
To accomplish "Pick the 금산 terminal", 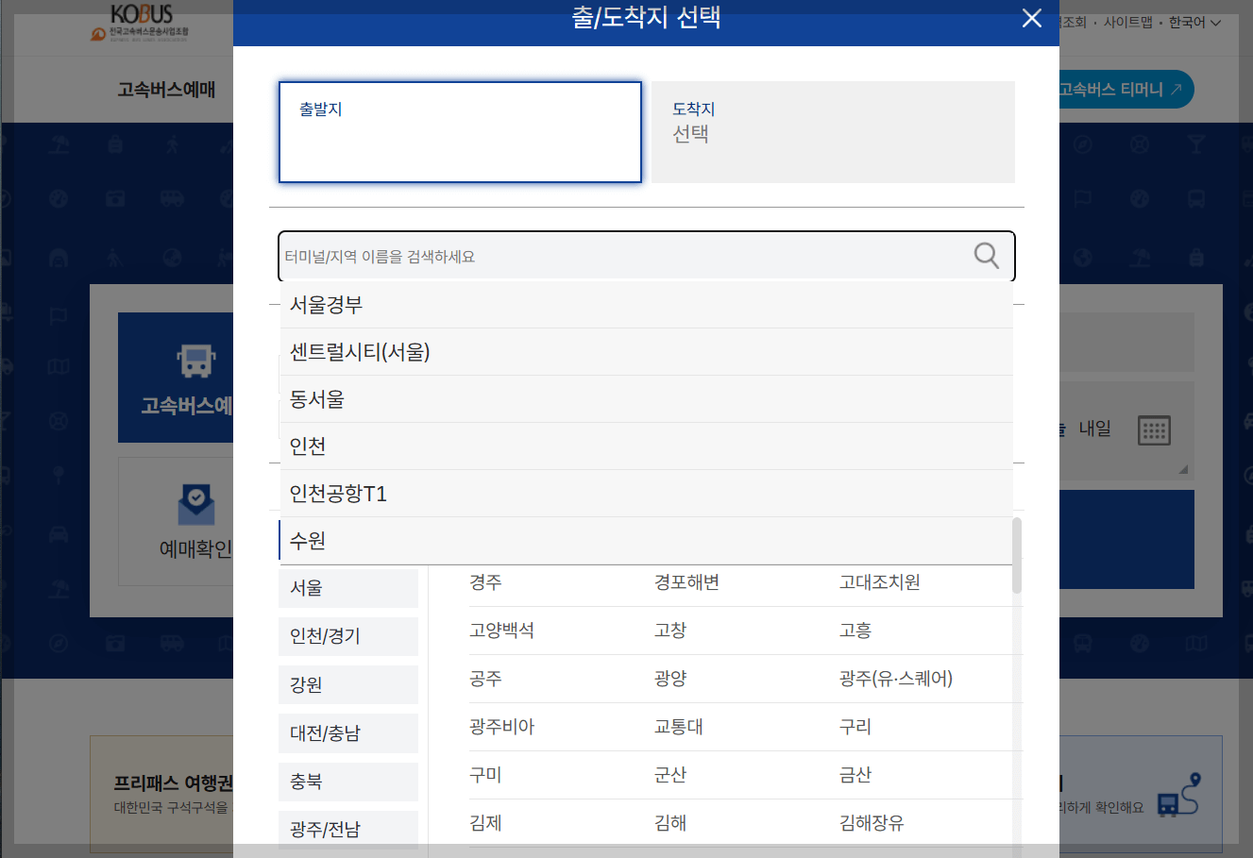I will click(x=855, y=775).
